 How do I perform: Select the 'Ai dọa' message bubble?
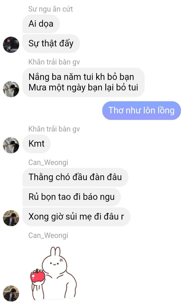[41, 24]
